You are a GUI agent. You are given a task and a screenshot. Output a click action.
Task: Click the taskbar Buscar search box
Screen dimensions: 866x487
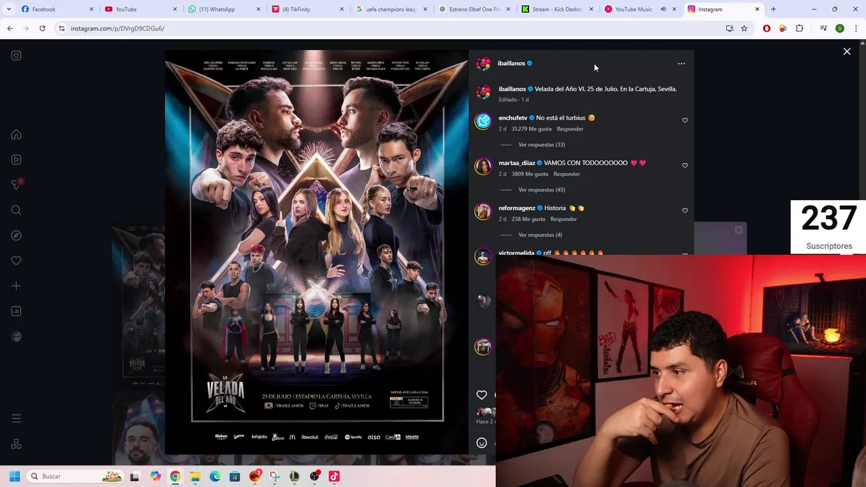tap(76, 476)
